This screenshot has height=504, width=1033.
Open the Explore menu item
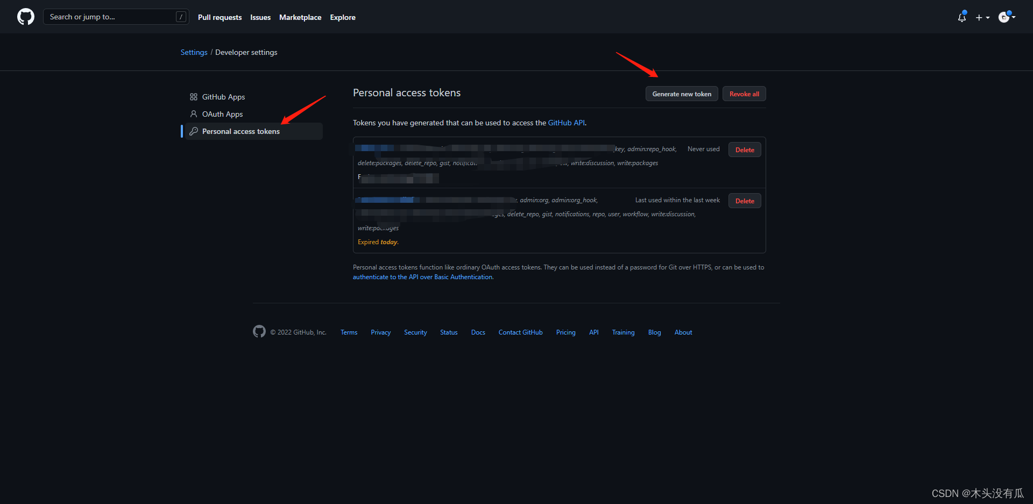click(343, 17)
